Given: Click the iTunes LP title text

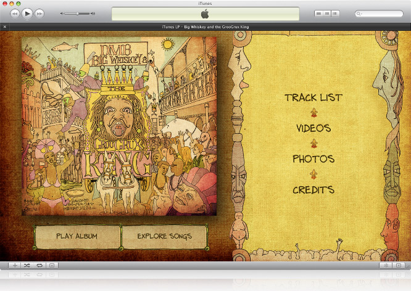Looking at the screenshot, I should coord(205,27).
